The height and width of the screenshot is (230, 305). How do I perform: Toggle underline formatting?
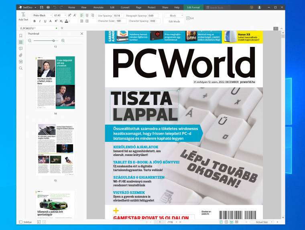[45, 21]
